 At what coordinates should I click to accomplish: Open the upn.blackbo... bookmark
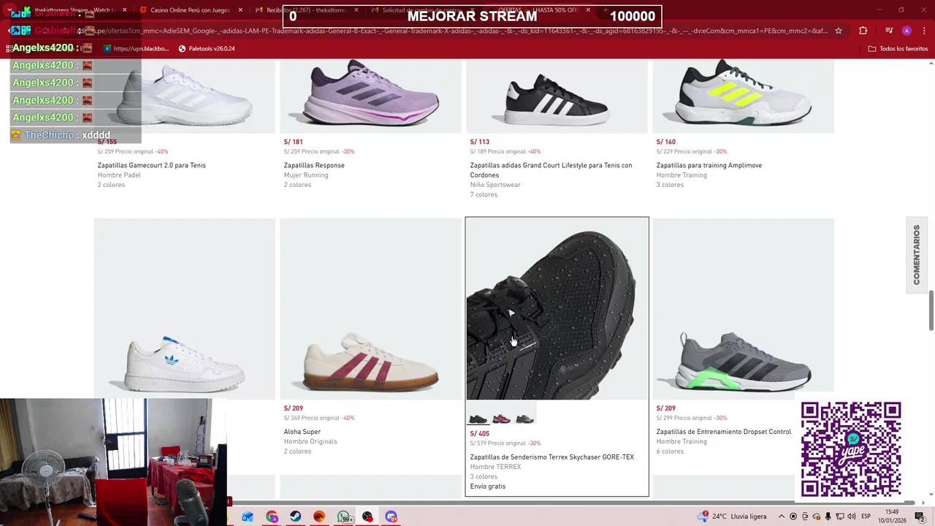point(136,49)
